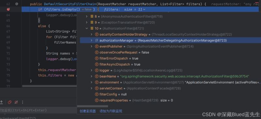The height and width of the screenshot is (119, 261).
Task: Toggle the breakpoint on line 63
Action: 8,9
